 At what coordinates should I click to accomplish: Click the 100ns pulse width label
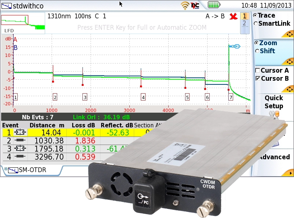pos(83,16)
